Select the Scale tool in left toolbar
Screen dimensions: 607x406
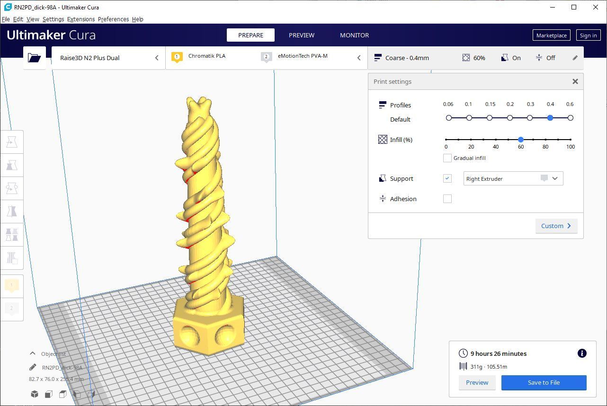12,165
